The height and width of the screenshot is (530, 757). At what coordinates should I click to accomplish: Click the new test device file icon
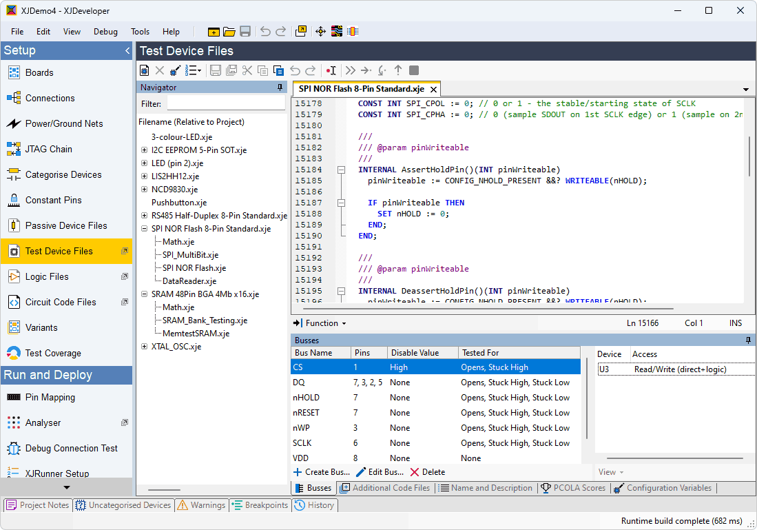coord(145,70)
